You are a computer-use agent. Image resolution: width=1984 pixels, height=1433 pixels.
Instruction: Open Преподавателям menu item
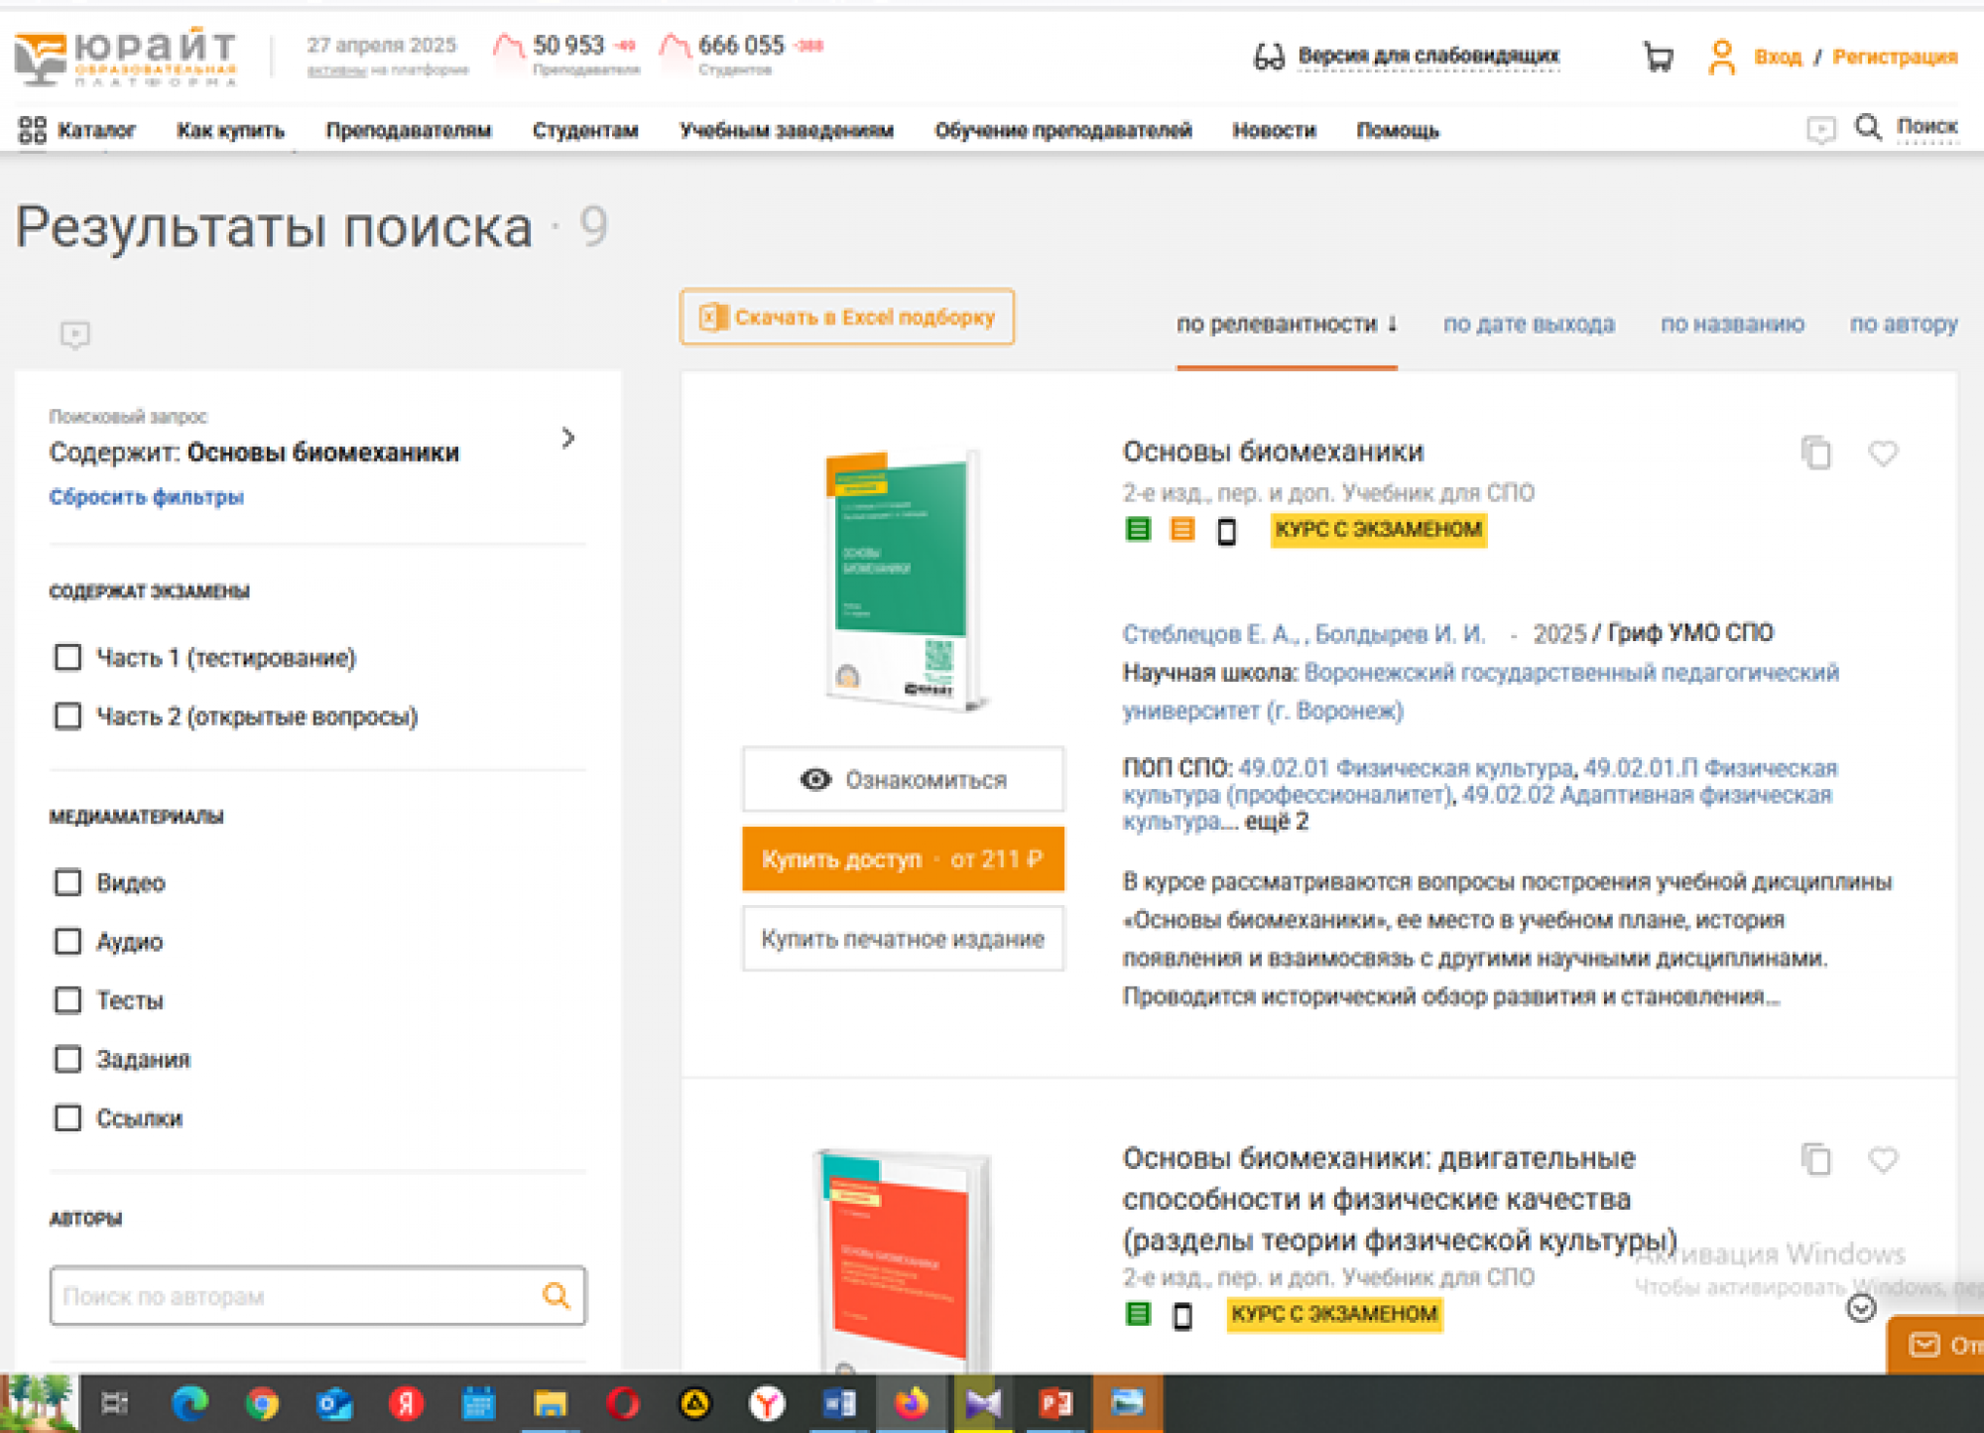pos(408,130)
